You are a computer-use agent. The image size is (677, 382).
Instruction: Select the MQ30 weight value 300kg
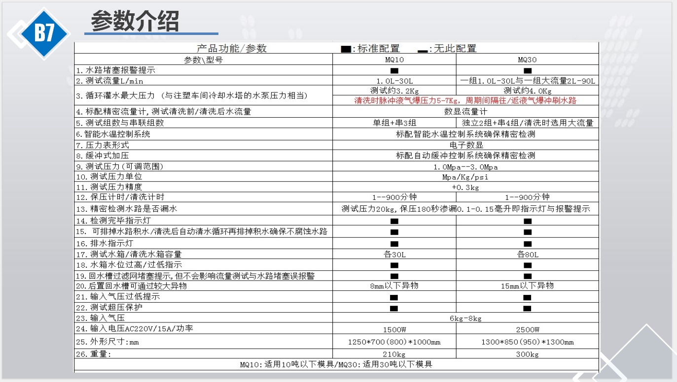527,353
